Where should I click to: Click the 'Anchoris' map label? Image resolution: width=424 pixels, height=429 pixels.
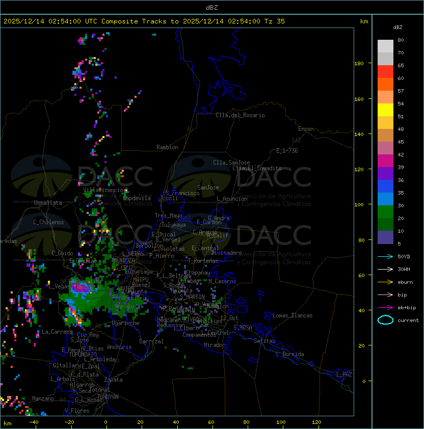click(119, 347)
